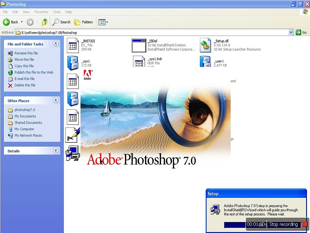Click the Go button

coord(301,32)
